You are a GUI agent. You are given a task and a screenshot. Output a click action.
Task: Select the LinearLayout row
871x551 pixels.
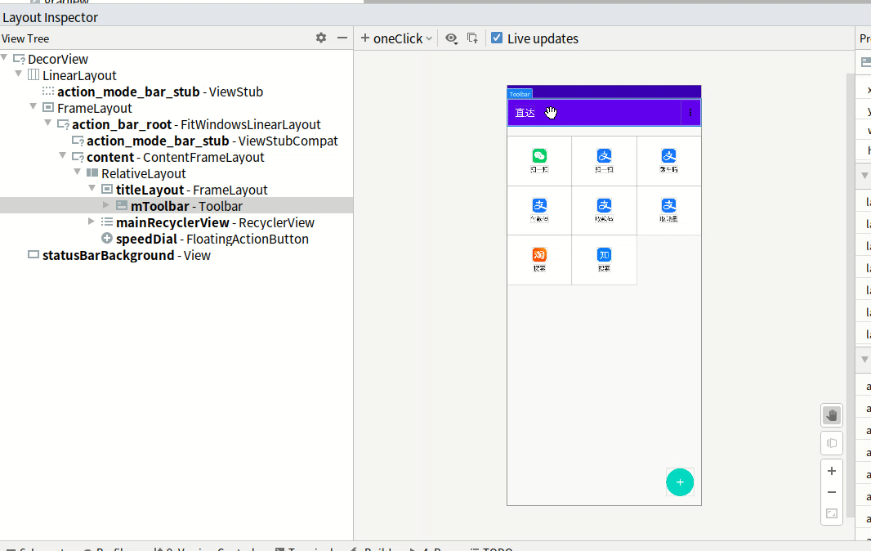(x=176, y=75)
